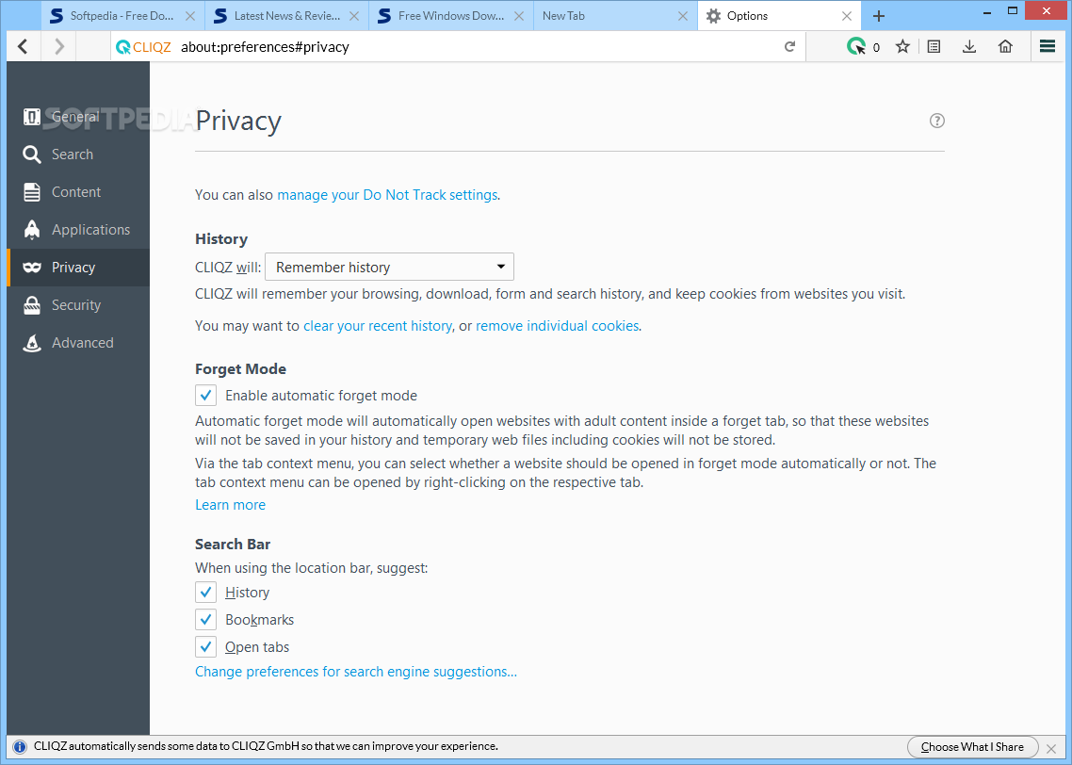The width and height of the screenshot is (1072, 765).
Task: Open the Search preferences label
Action: pyautogui.click(x=73, y=155)
